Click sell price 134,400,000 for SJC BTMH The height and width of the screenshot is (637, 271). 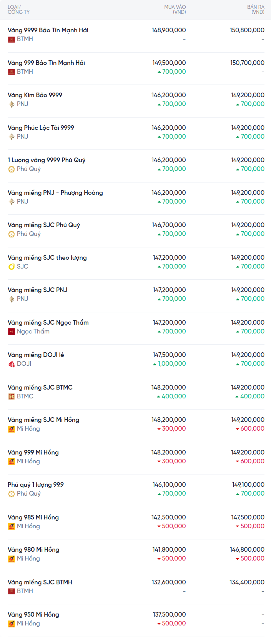247,582
